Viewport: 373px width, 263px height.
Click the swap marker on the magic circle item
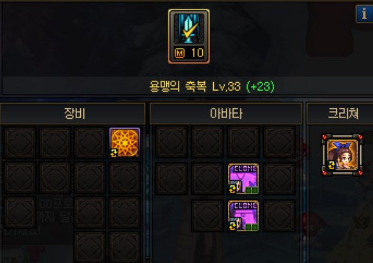[114, 153]
